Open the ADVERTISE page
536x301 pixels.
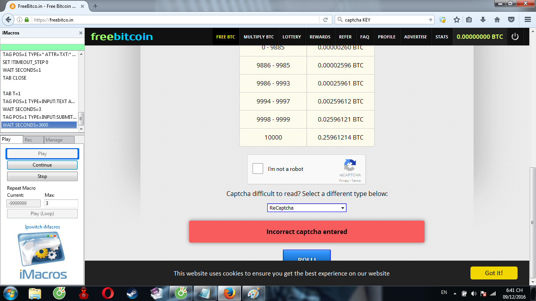[x=416, y=36]
